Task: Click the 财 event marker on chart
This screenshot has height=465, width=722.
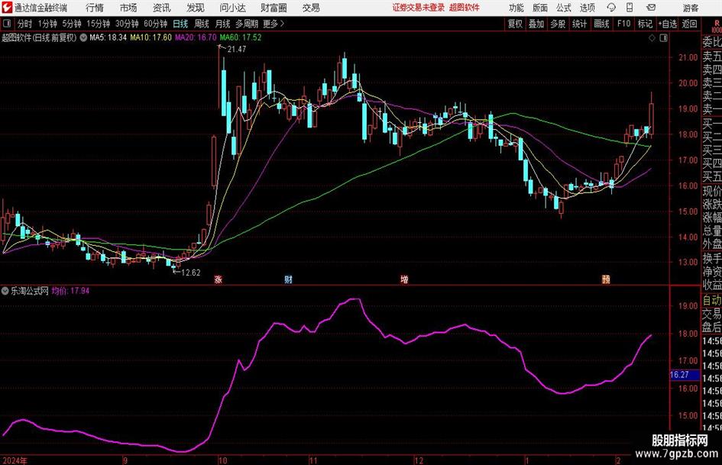Action: pyautogui.click(x=288, y=279)
